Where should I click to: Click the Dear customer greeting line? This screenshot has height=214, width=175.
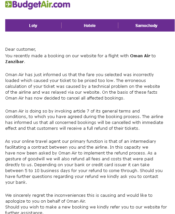(21, 49)
